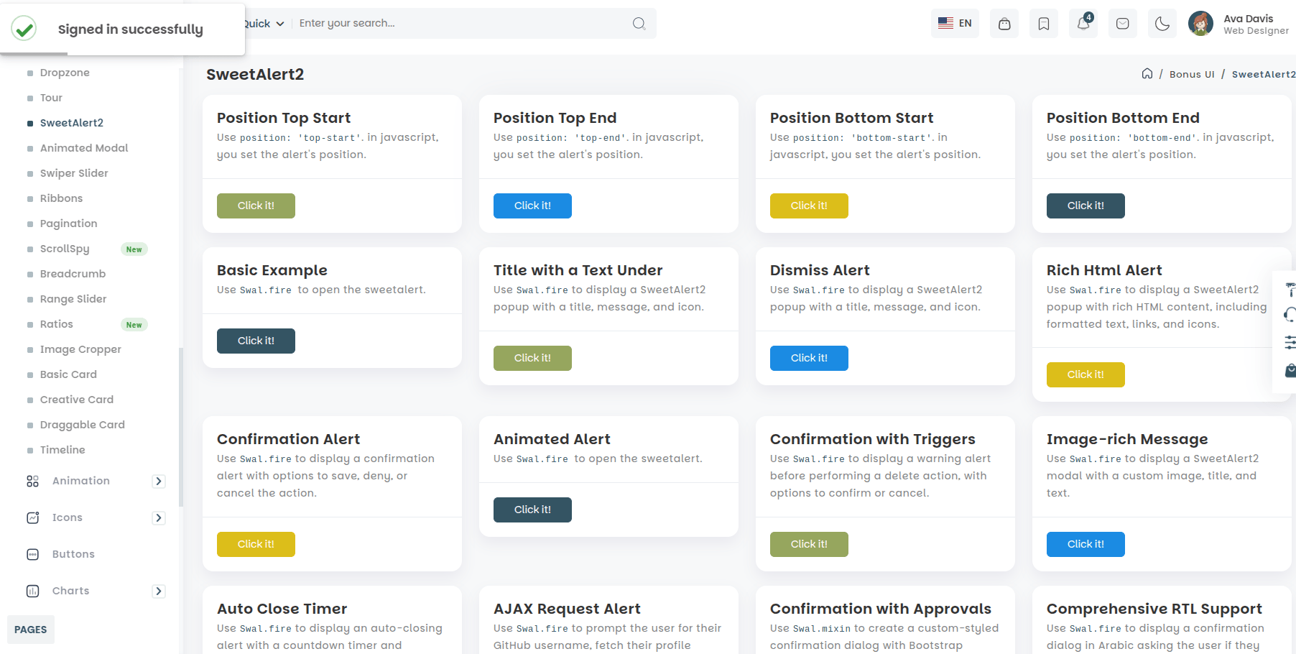Select Range Slider sidebar item

tap(73, 299)
